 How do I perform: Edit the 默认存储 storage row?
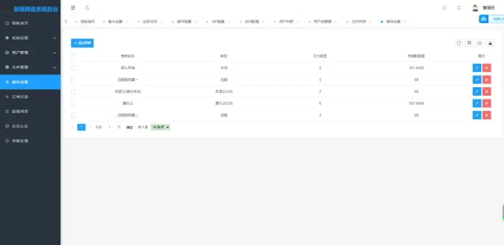[x=477, y=68]
